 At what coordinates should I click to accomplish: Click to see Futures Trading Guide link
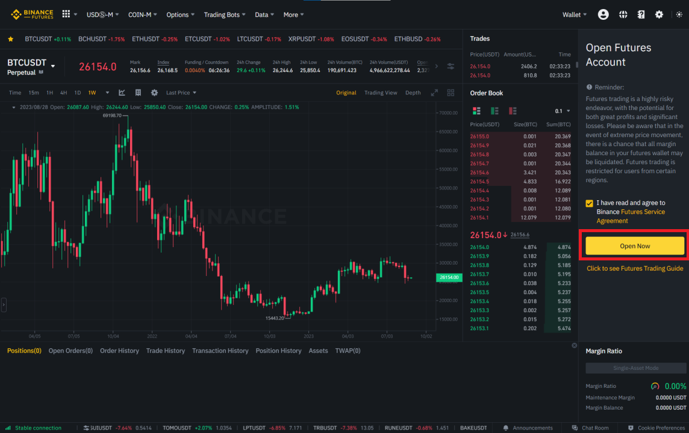pyautogui.click(x=635, y=268)
